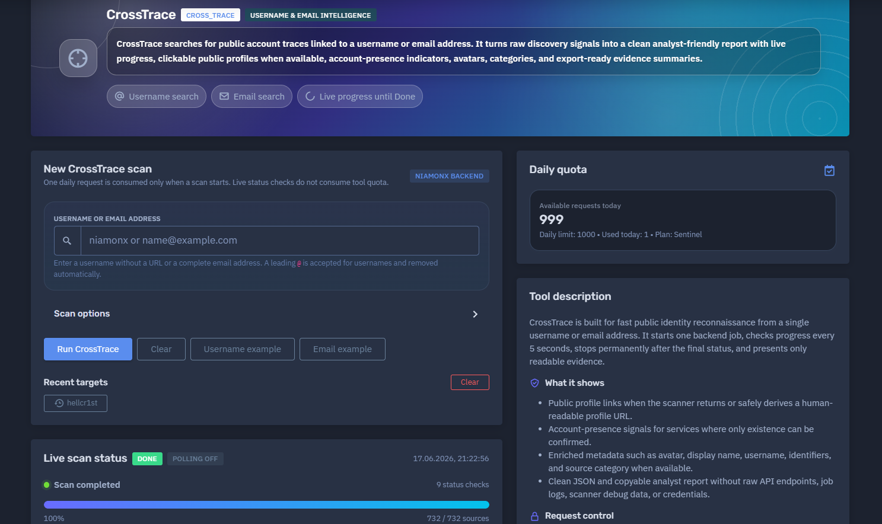Click the spinner icon in Live progress pill
The image size is (882, 524).
pos(310,96)
